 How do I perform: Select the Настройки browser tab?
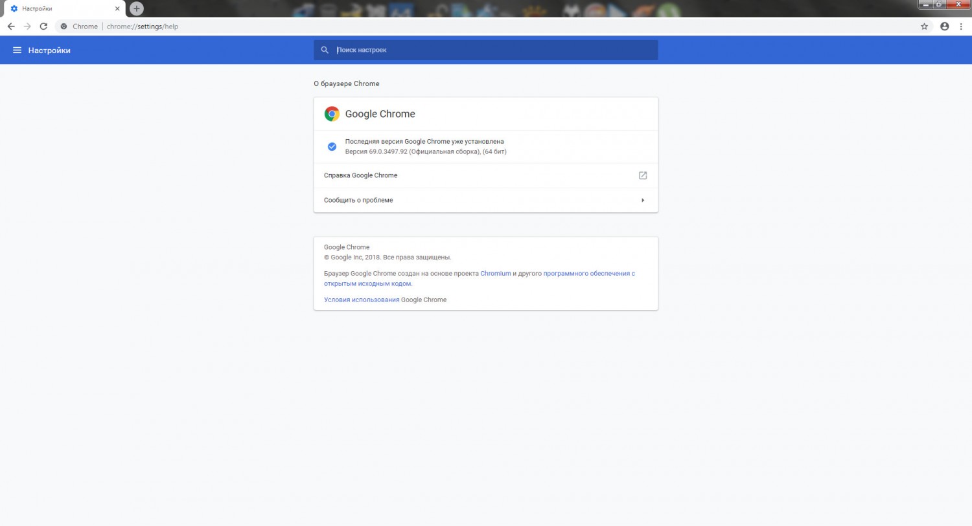[x=64, y=9]
